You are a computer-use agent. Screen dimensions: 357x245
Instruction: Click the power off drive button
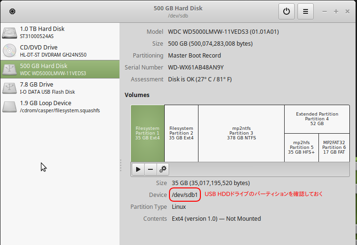pyautogui.click(x=286, y=11)
